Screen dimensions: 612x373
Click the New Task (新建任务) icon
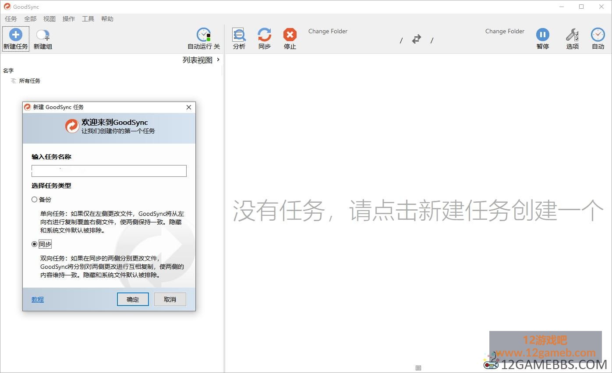coord(16,35)
